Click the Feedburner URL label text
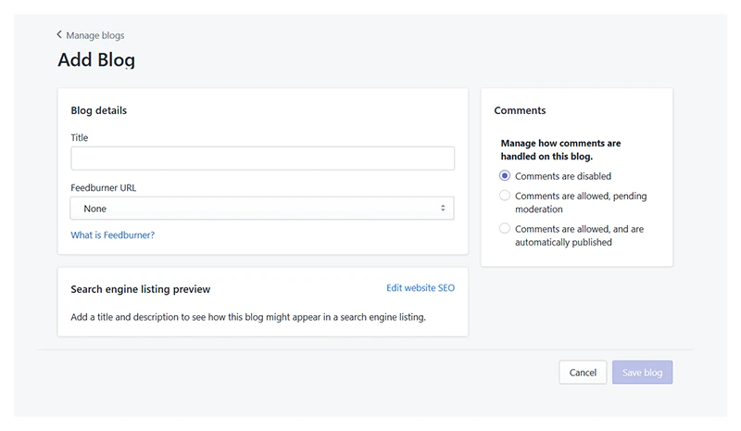Viewport: 741px width, 431px height. point(104,188)
